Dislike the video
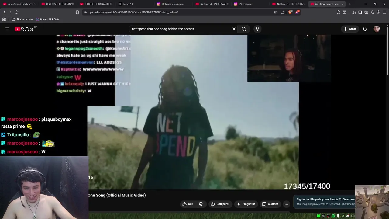389x219 pixels. pyautogui.click(x=201, y=204)
